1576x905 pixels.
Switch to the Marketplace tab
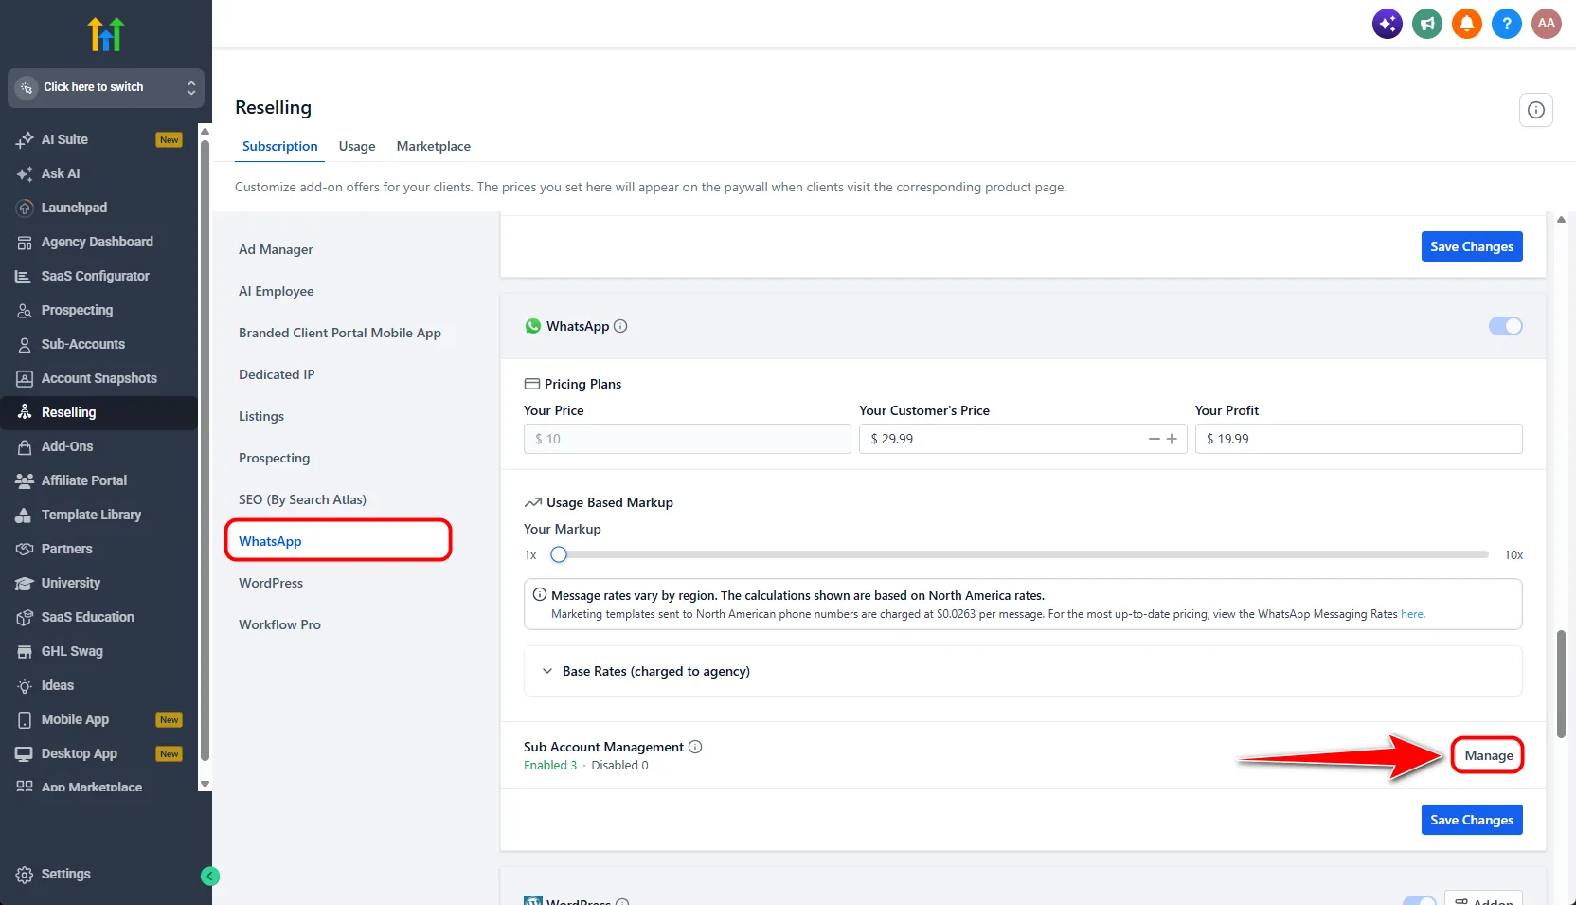click(x=434, y=146)
